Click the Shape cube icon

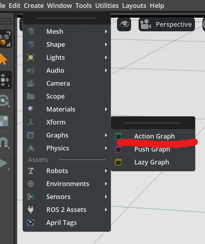[31, 45]
